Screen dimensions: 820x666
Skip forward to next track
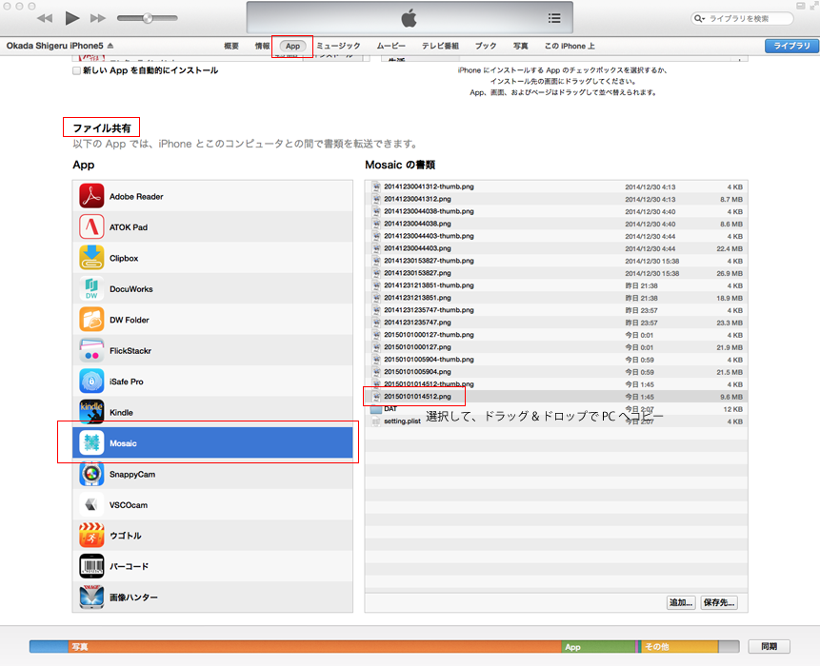coord(98,18)
